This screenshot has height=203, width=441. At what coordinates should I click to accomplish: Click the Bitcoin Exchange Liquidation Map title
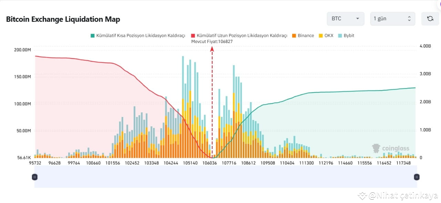(63, 19)
